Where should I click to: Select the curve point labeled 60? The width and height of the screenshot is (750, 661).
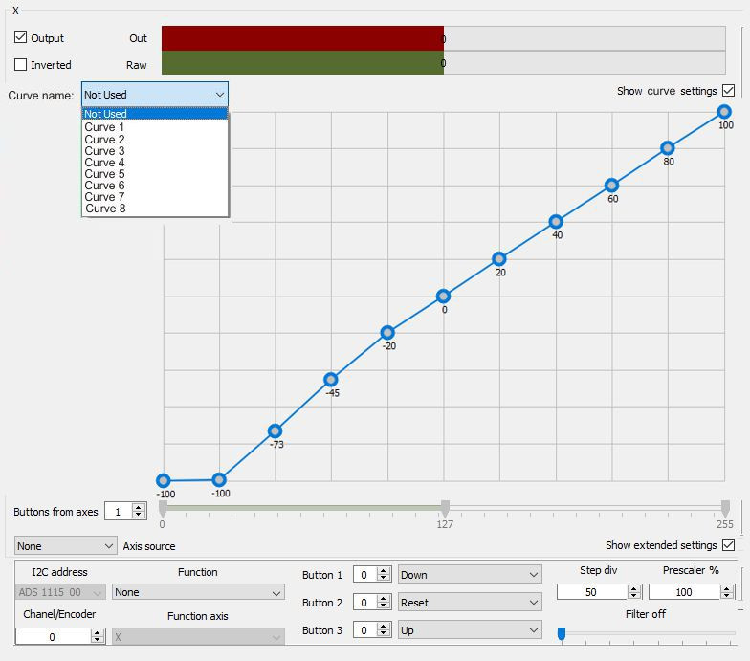pyautogui.click(x=612, y=186)
